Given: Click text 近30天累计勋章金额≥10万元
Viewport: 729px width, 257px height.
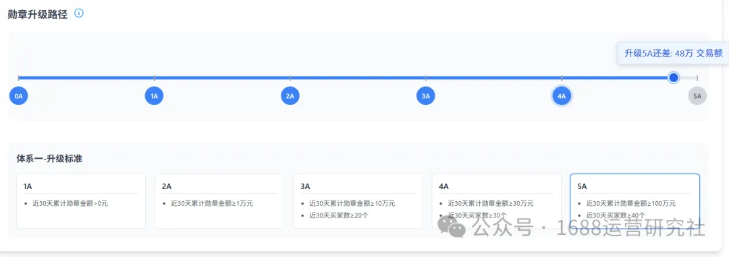Looking at the screenshot, I should (352, 203).
